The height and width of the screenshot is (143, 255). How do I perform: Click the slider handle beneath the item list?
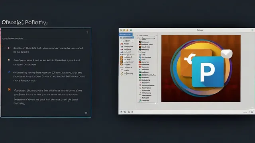(156, 103)
